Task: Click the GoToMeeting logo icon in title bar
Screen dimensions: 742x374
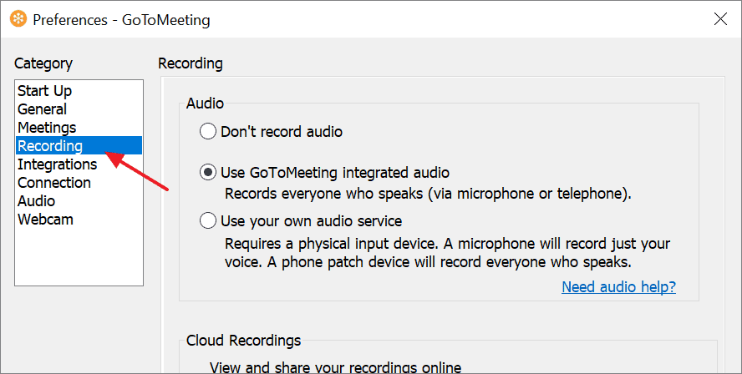Action: coord(18,19)
